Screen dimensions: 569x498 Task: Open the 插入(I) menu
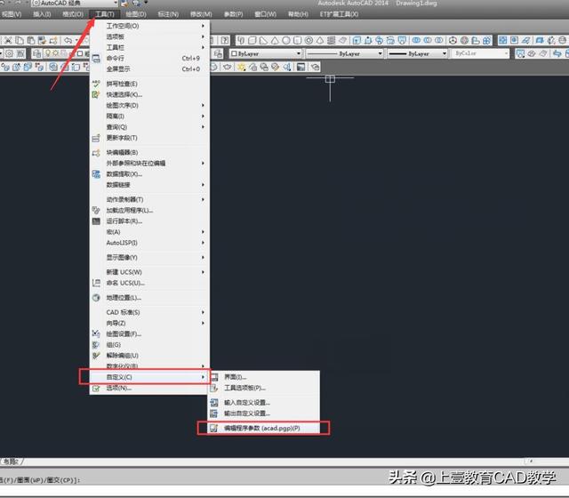[42, 14]
